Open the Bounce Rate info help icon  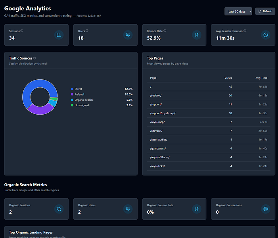coord(165,31)
